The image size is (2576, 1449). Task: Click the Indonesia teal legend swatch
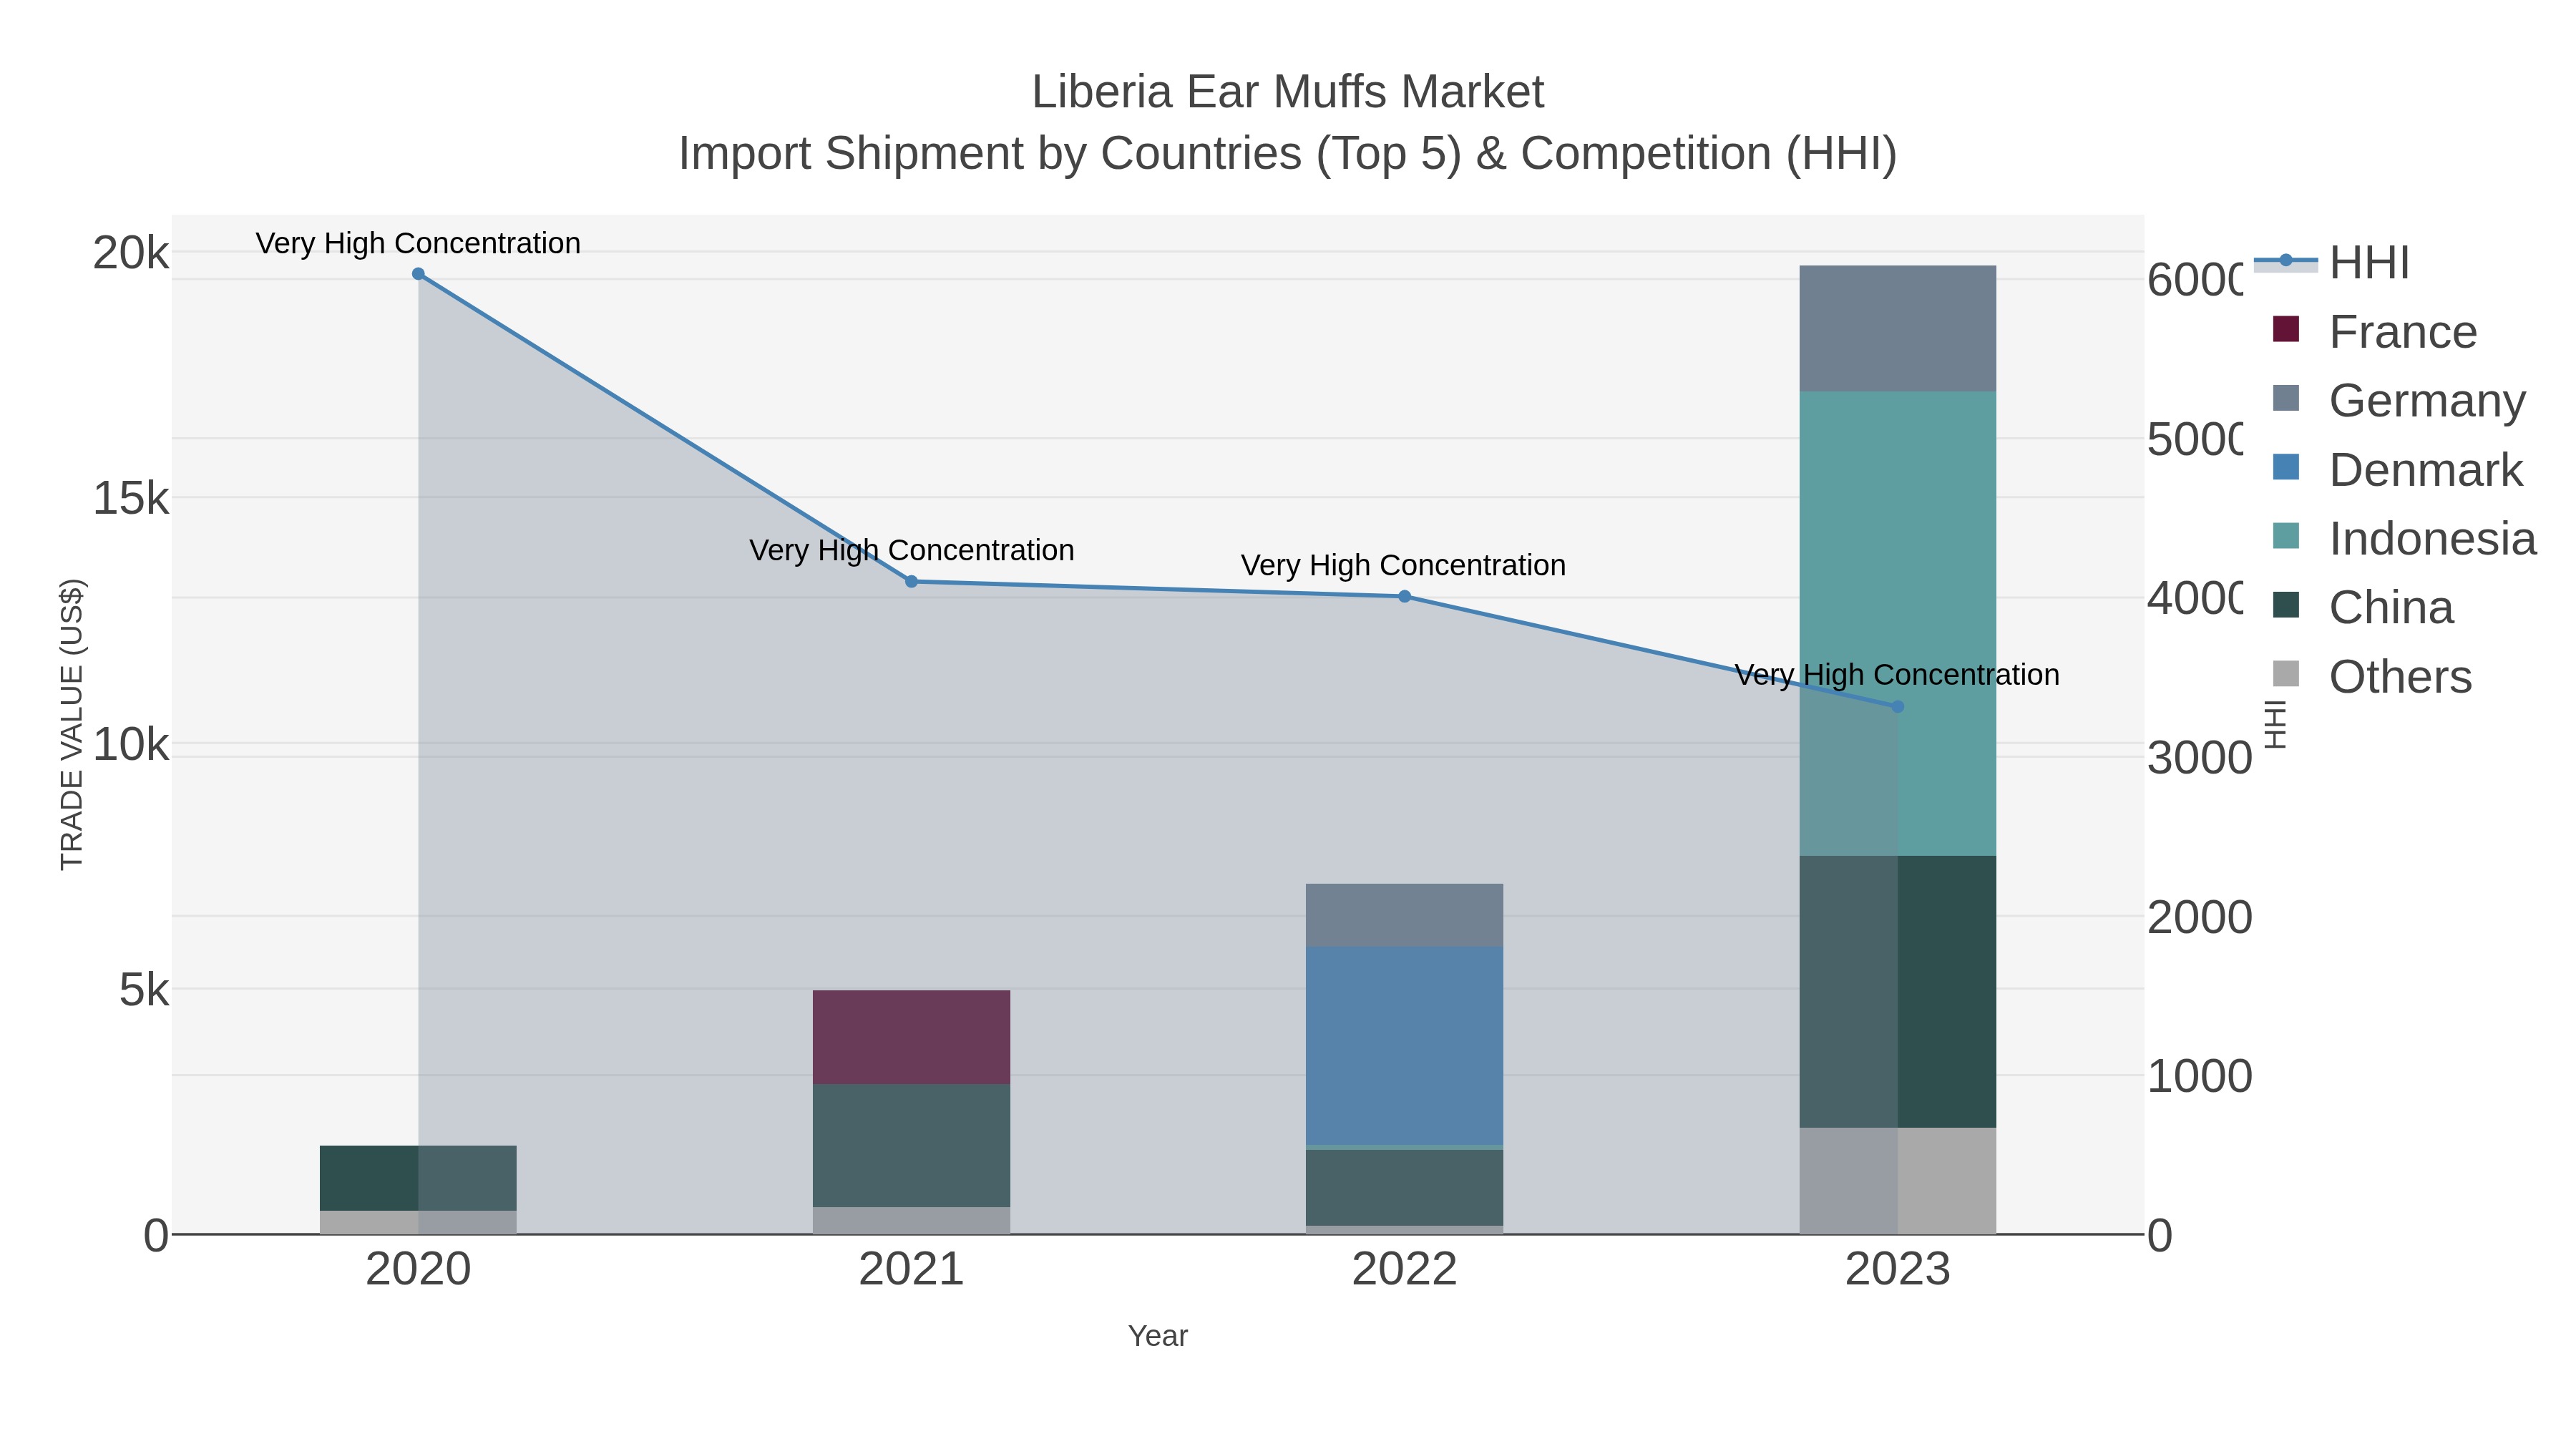click(x=2286, y=536)
